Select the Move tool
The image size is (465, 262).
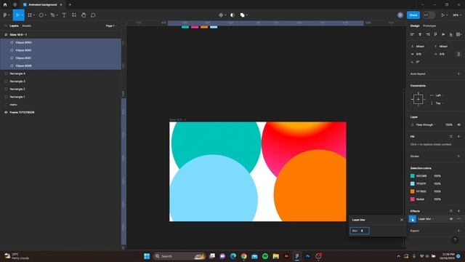17,15
